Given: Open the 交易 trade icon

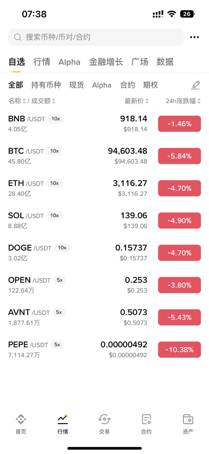Looking at the screenshot, I should click(x=104, y=419).
